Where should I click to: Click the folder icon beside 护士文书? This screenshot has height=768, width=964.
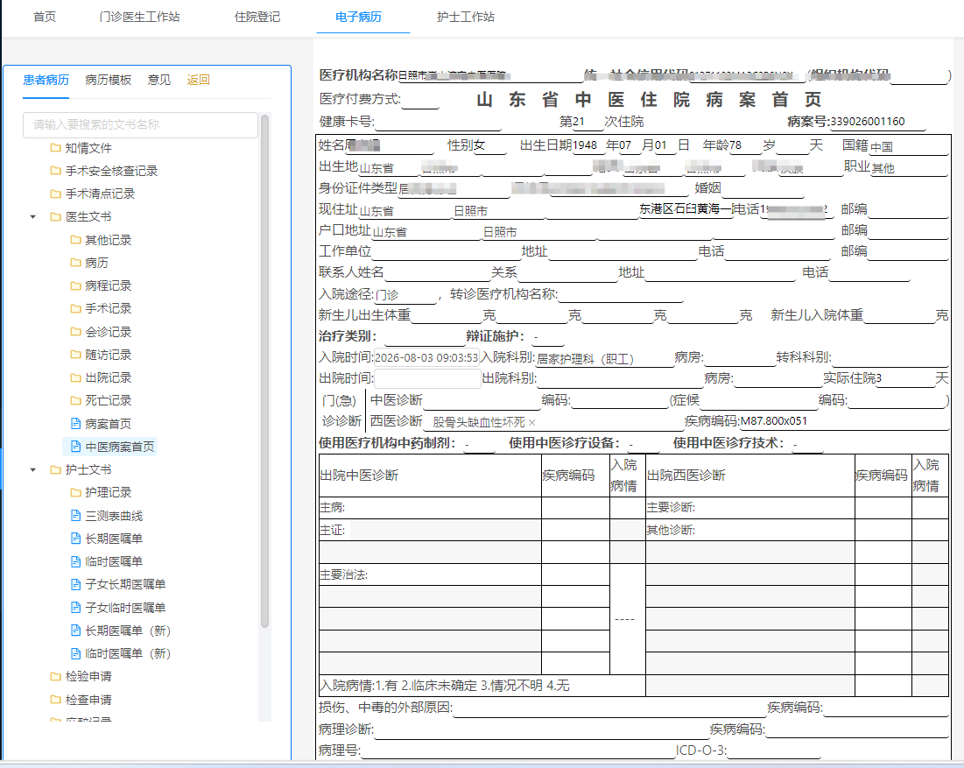coord(55,469)
